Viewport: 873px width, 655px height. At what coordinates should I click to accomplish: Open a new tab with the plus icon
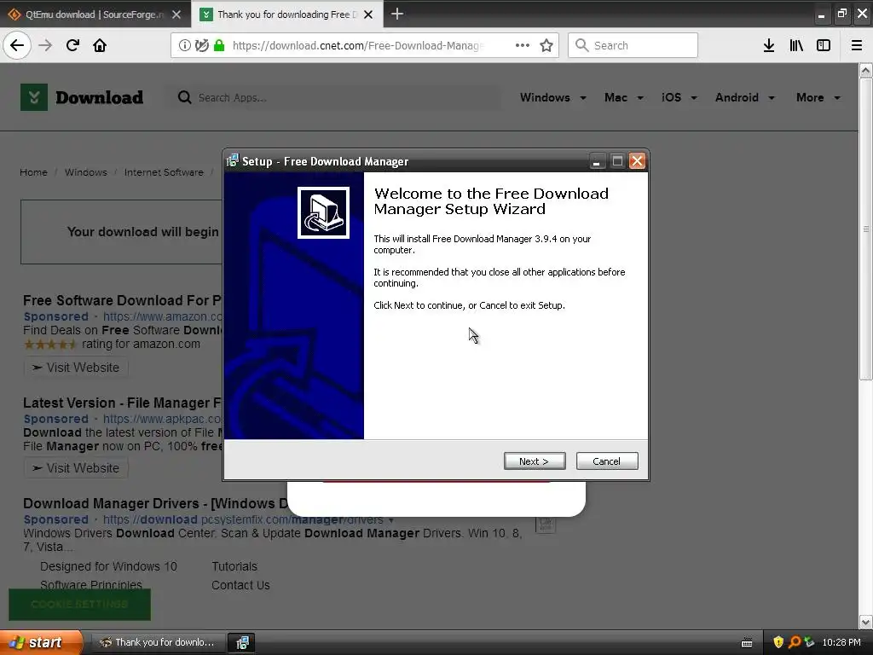tap(397, 14)
